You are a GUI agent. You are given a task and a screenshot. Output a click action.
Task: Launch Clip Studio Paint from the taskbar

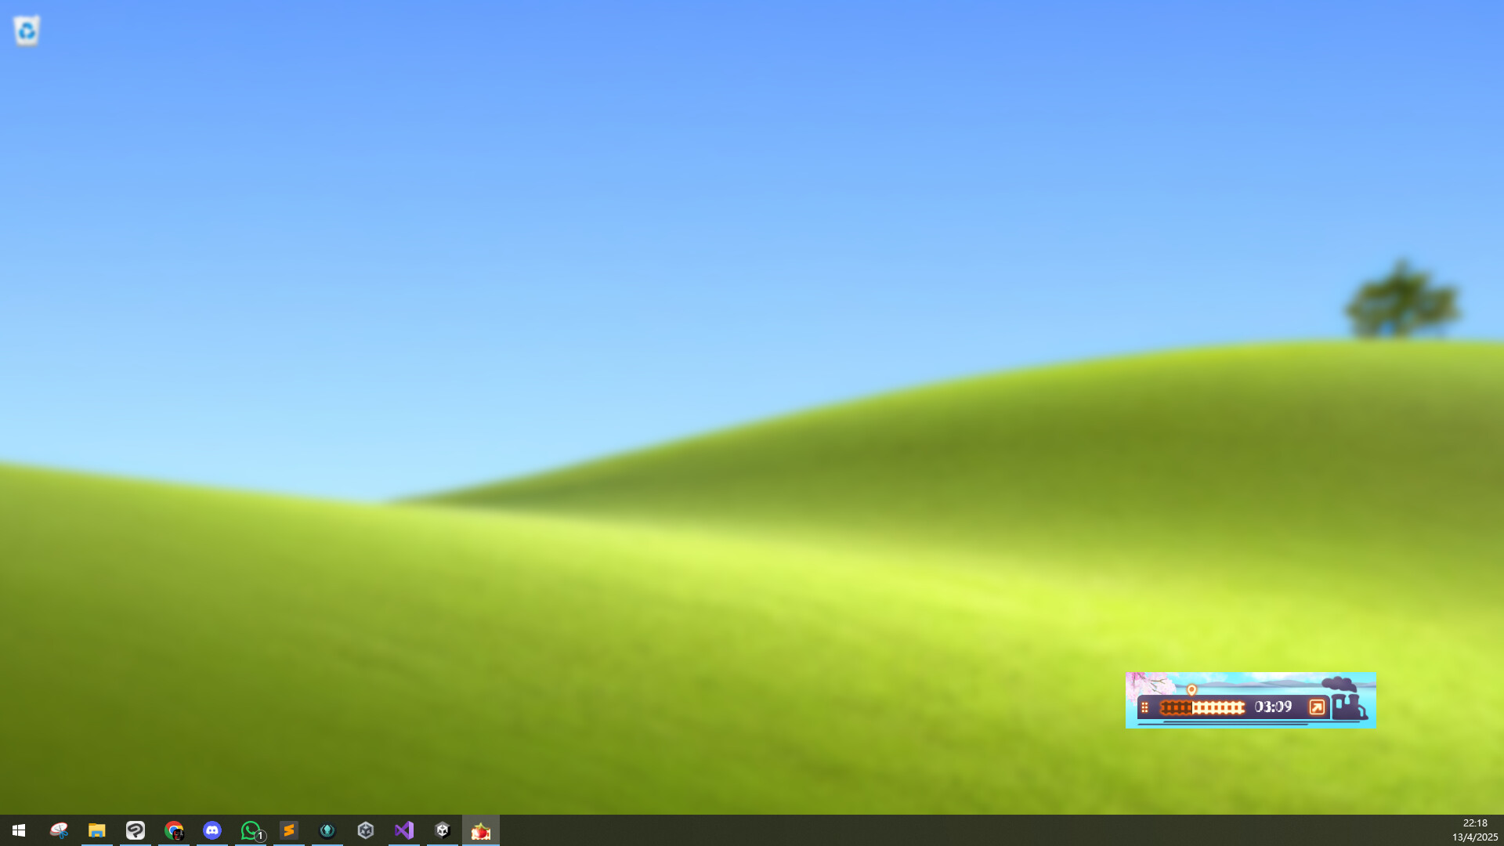click(x=135, y=830)
